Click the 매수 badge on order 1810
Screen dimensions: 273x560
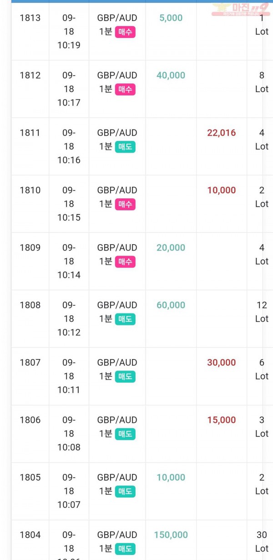coord(125,204)
